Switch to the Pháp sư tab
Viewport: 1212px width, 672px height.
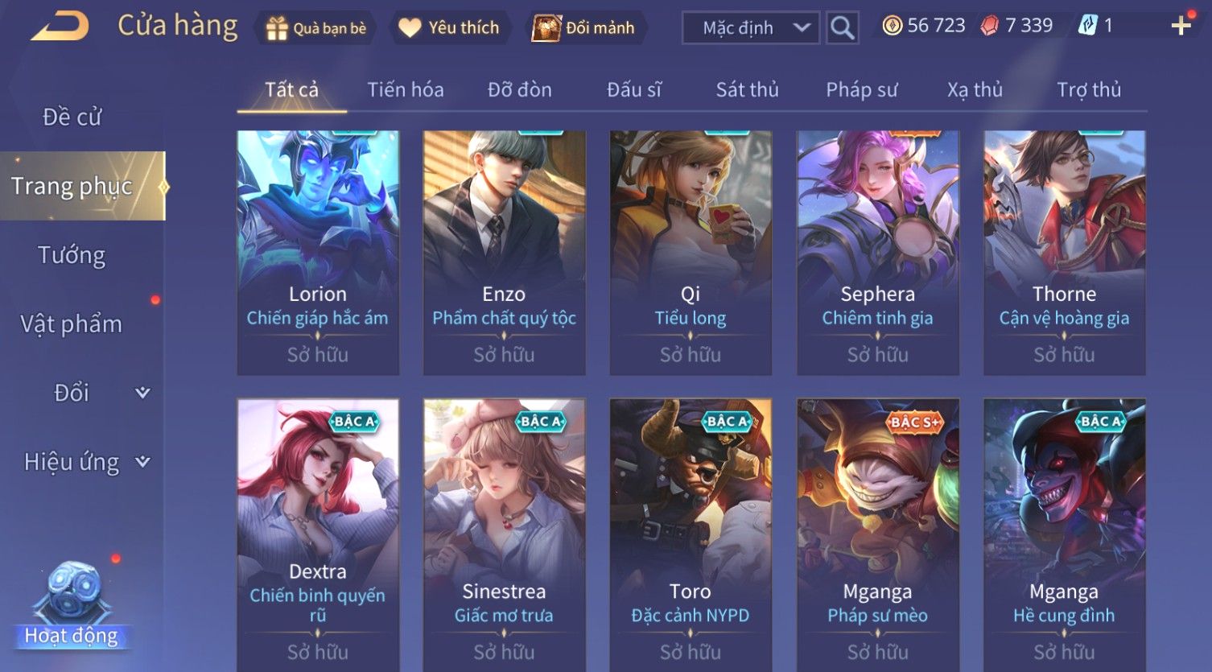(861, 89)
